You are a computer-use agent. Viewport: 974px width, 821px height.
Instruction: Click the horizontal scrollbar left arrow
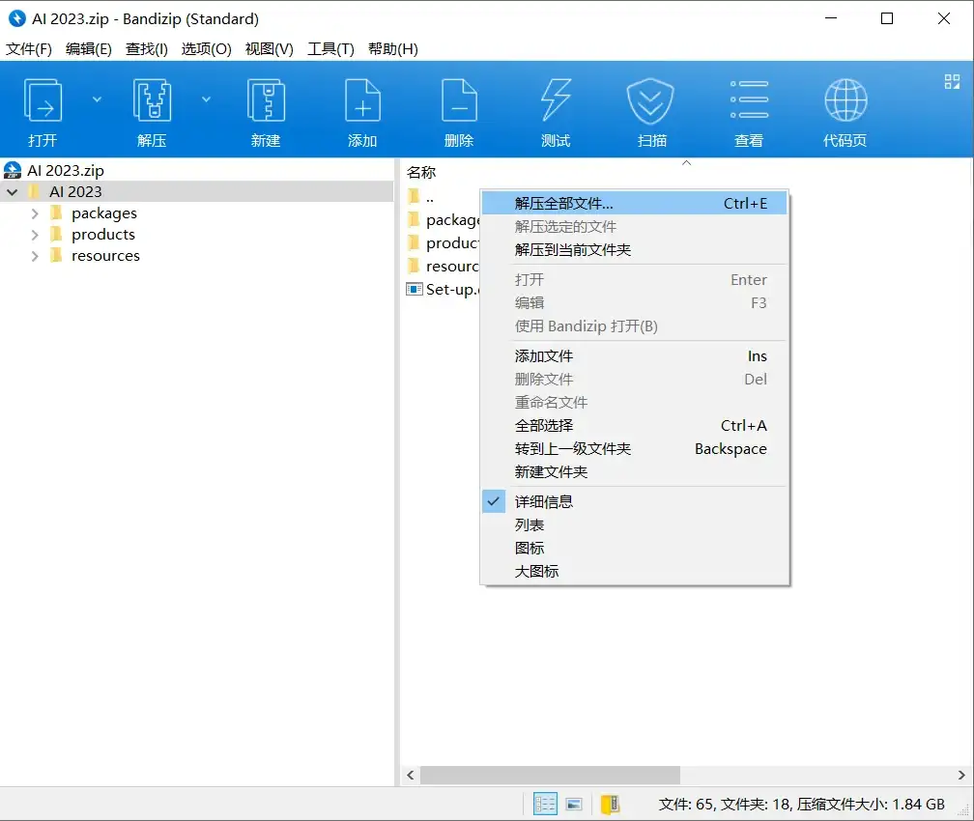pos(410,775)
